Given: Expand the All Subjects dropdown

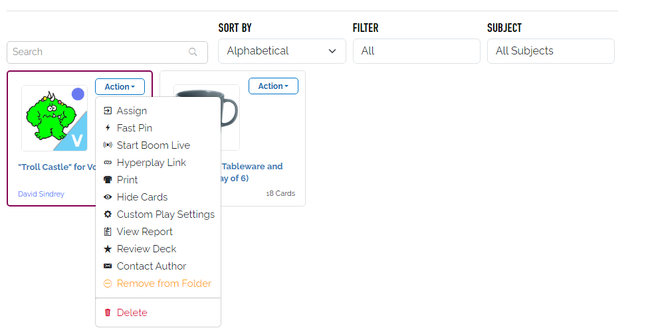Looking at the screenshot, I should (550, 51).
